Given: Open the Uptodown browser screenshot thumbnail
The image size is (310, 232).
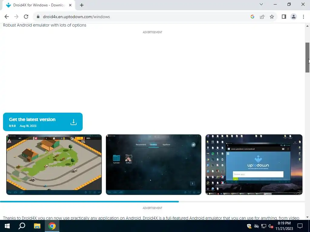Looking at the screenshot, I should [254, 165].
